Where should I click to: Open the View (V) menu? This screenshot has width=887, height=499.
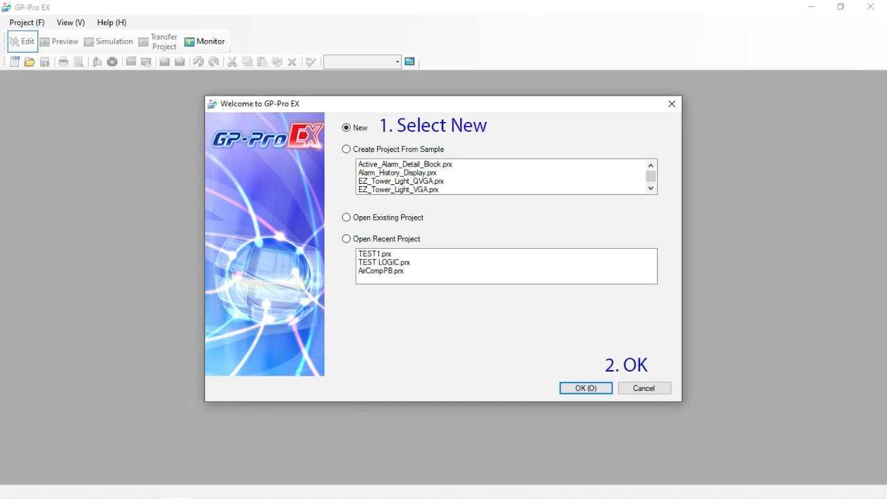pyautogui.click(x=71, y=22)
